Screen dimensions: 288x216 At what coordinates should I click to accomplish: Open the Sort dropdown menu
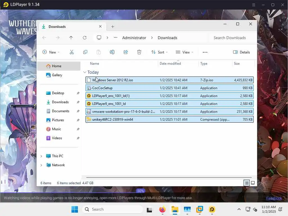159,52
